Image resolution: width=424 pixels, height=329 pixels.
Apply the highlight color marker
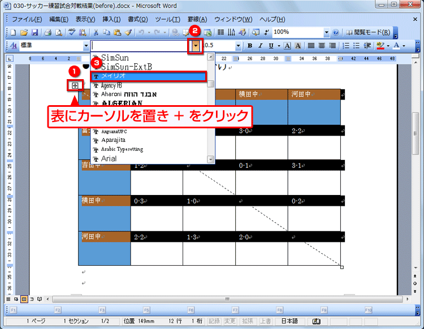point(380,46)
